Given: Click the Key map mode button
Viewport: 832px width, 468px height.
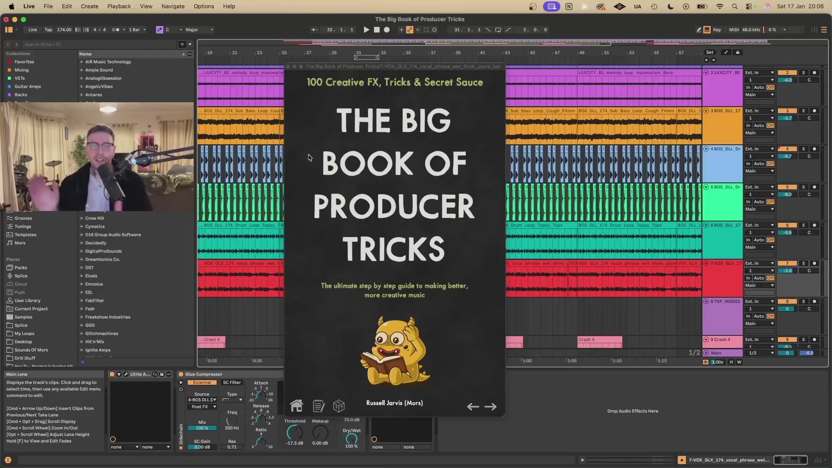Looking at the screenshot, I should click(717, 30).
